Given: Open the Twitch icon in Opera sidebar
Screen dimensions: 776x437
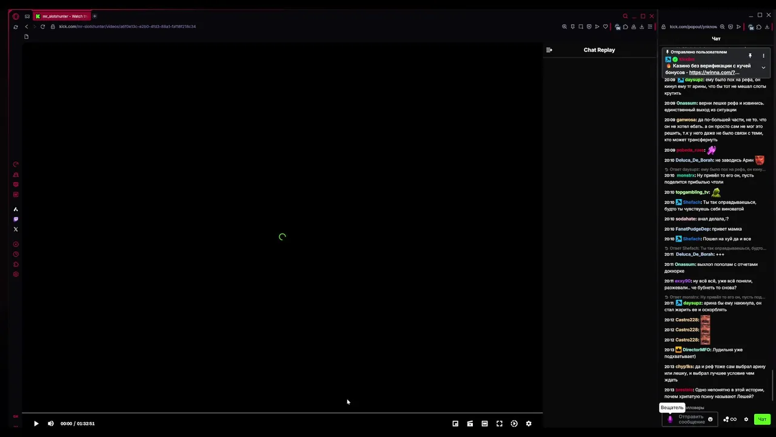Looking at the screenshot, I should tap(16, 219).
